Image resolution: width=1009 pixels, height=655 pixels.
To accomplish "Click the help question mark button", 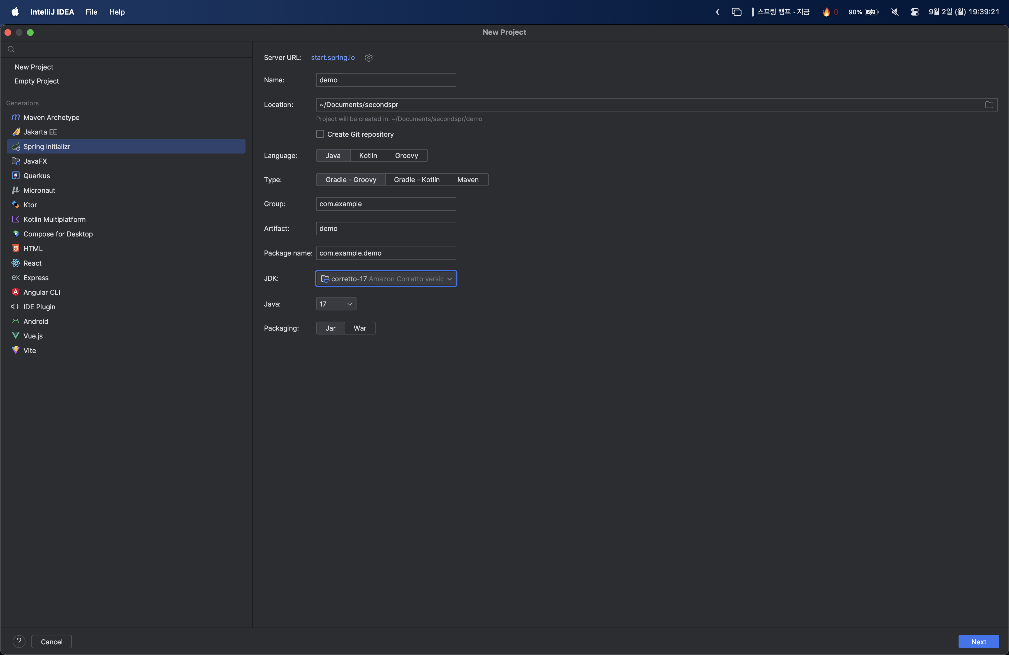I will point(19,642).
